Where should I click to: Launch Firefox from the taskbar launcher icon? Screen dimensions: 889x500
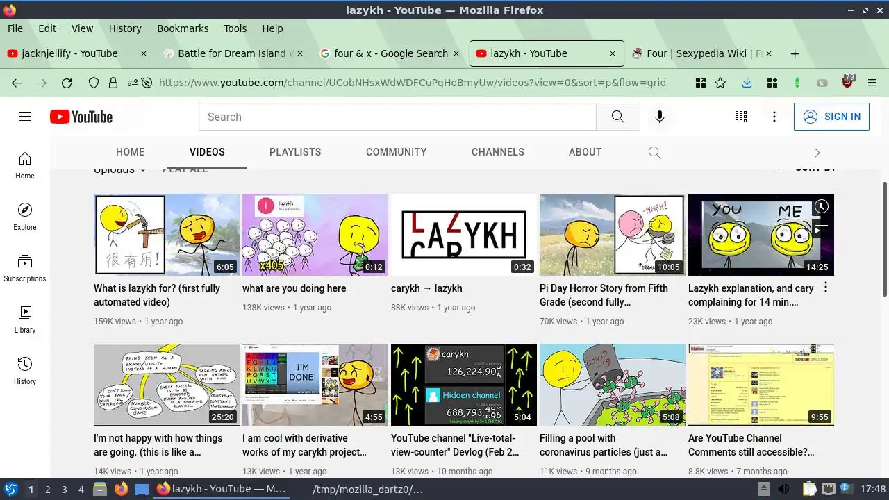click(122, 490)
